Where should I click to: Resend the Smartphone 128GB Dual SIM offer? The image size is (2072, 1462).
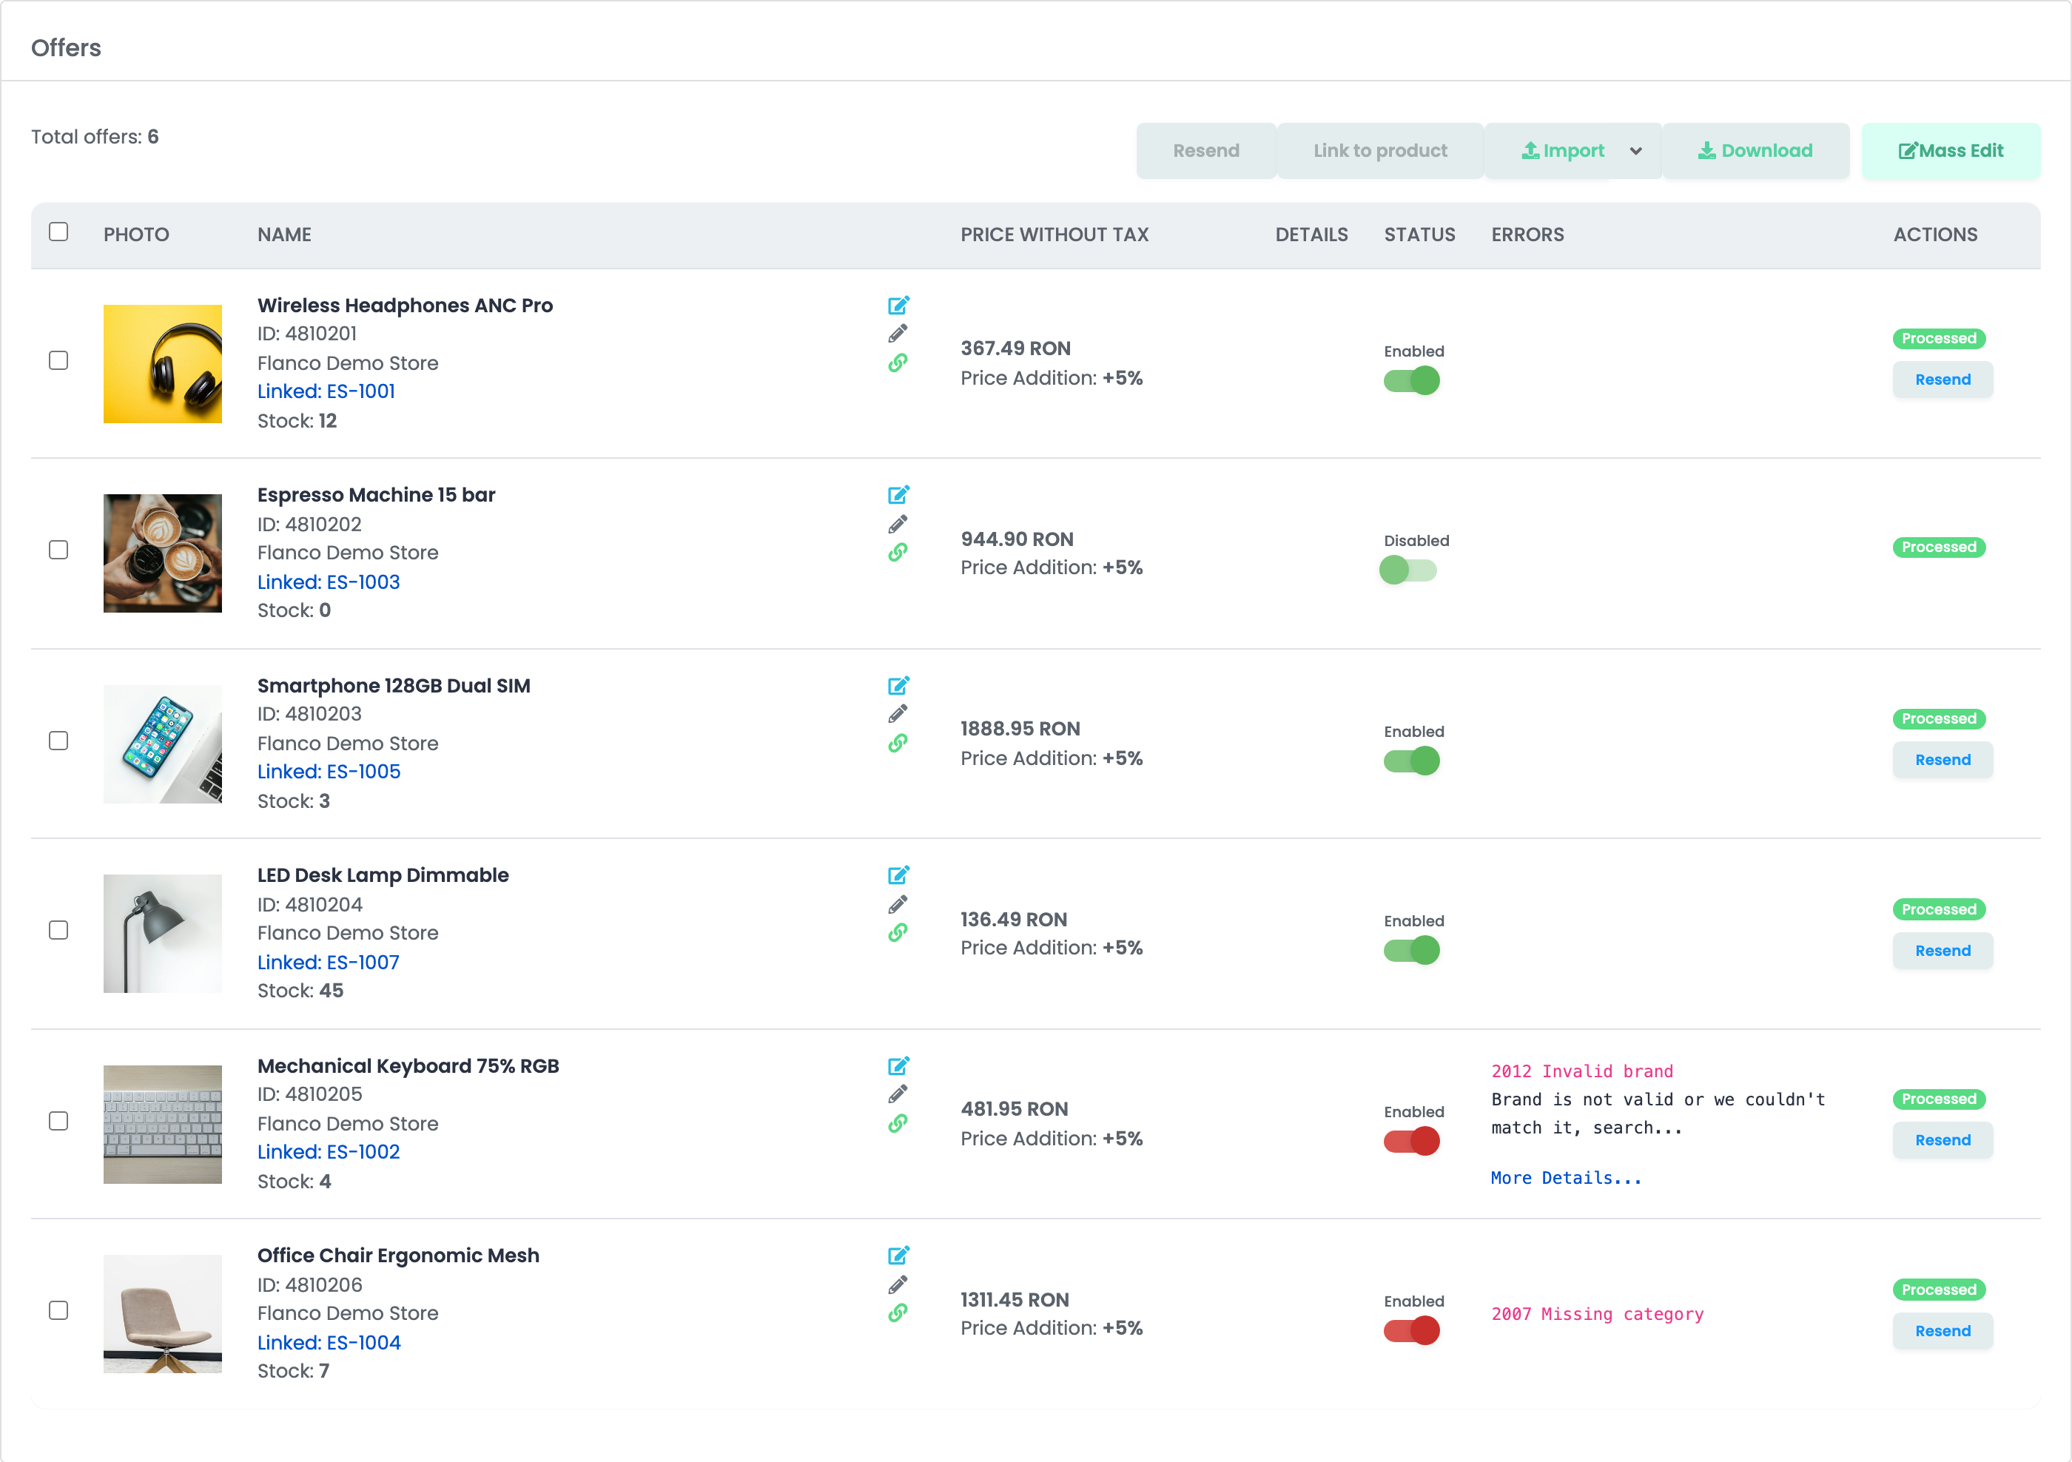(x=1942, y=760)
